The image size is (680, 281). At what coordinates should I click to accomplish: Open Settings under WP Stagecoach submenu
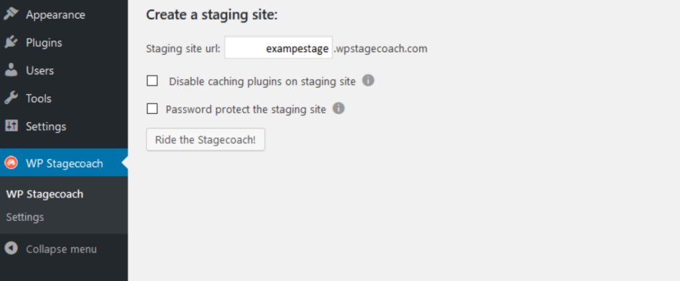[25, 217]
